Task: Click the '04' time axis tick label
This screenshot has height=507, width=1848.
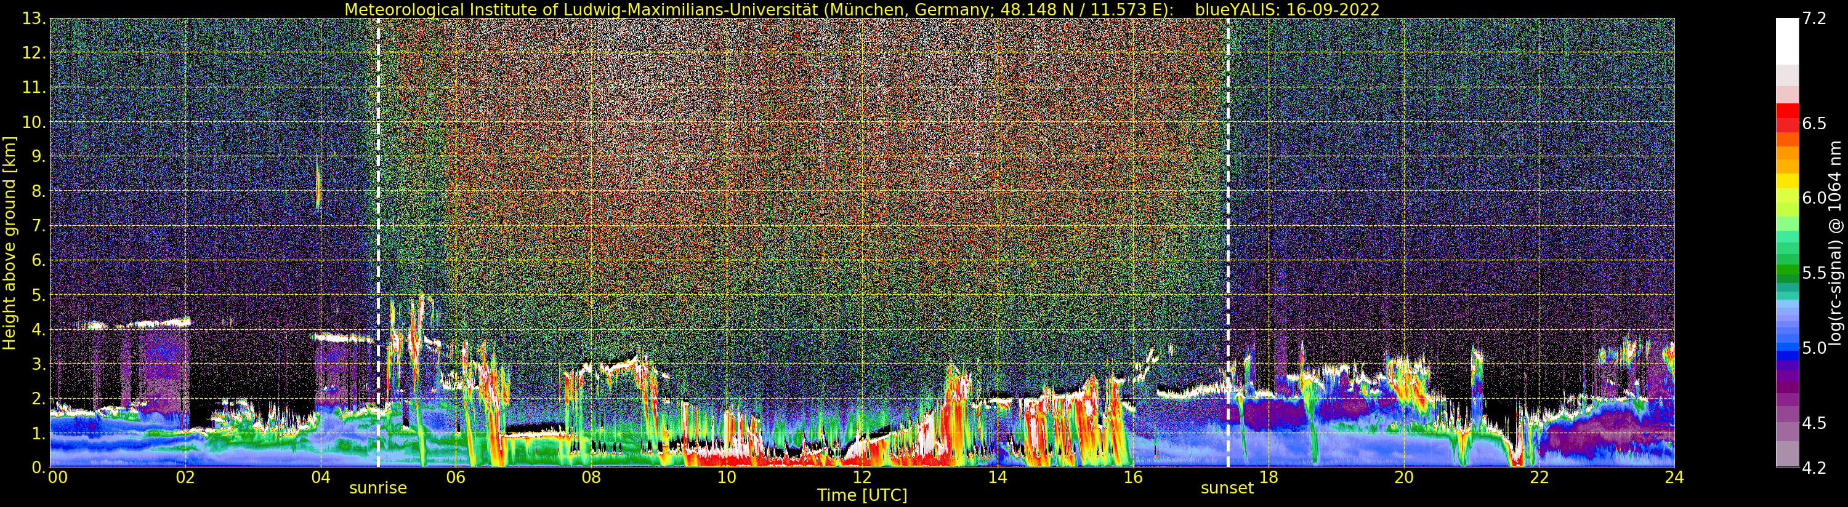Action: [x=321, y=477]
